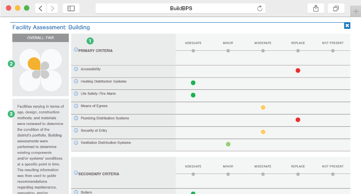Click the BuildBPS address bar
Viewport: 361px width, 194px height.
tap(180, 8)
